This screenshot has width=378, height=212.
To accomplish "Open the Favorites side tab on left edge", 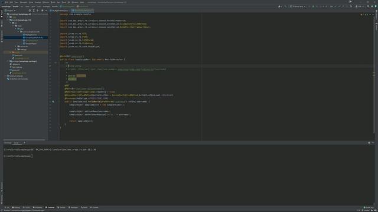I will coord(2,198).
